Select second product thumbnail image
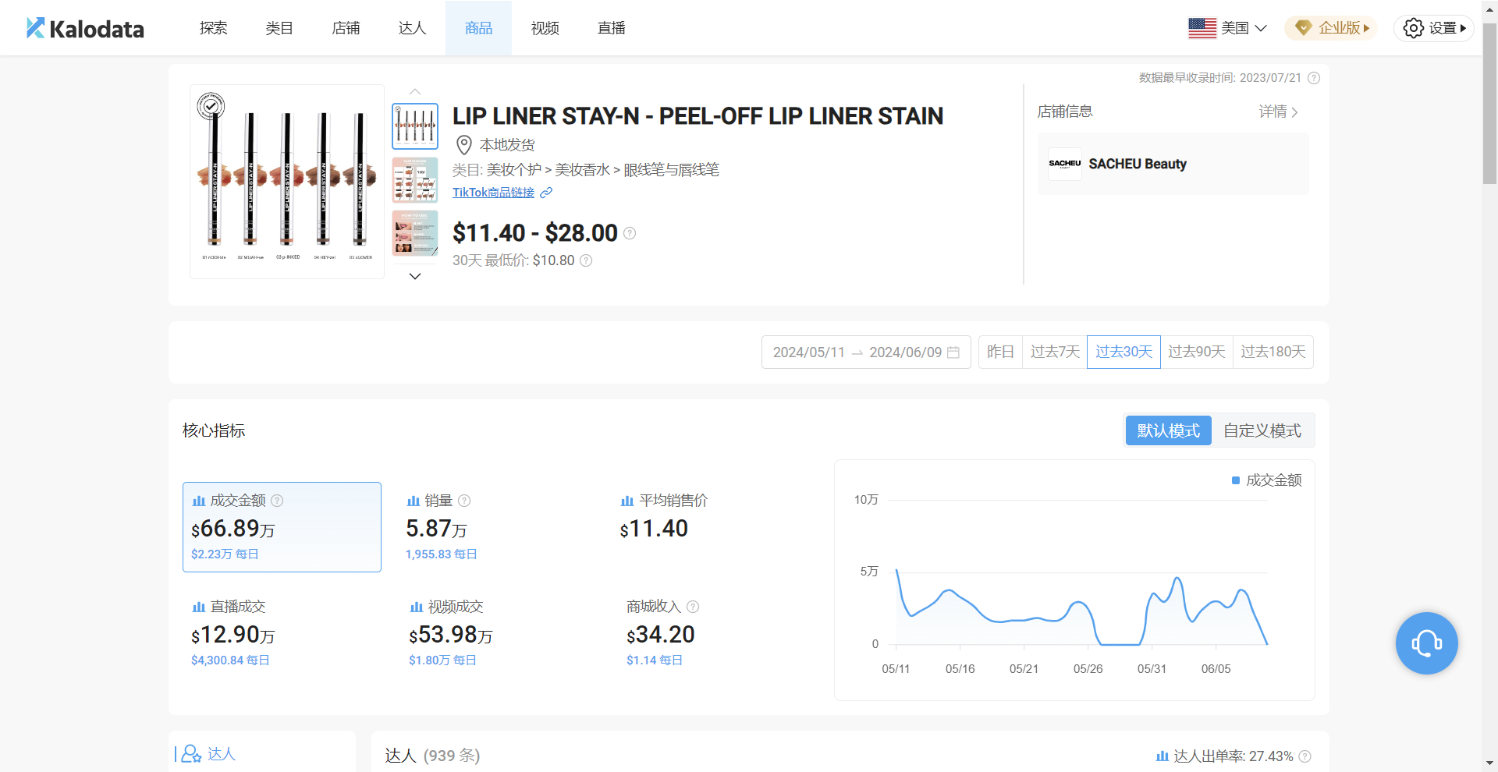This screenshot has width=1498, height=772. pos(415,179)
